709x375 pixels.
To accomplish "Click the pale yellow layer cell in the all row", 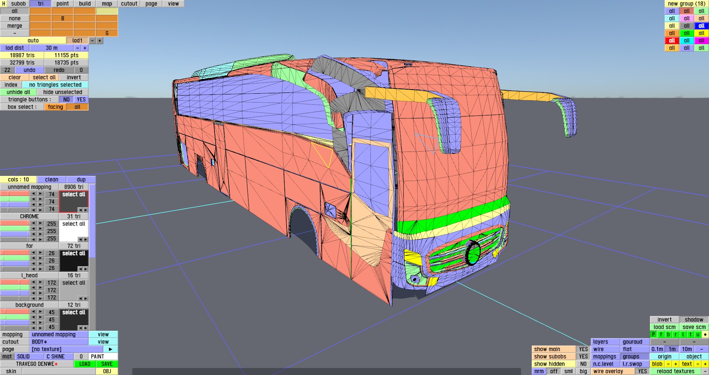I will click(107, 11).
